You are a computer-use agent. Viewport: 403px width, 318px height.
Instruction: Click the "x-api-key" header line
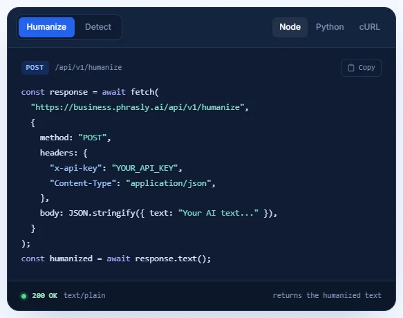pyautogui.click(x=115, y=168)
